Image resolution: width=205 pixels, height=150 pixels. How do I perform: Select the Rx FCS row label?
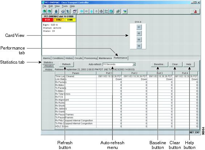(x=59, y=97)
